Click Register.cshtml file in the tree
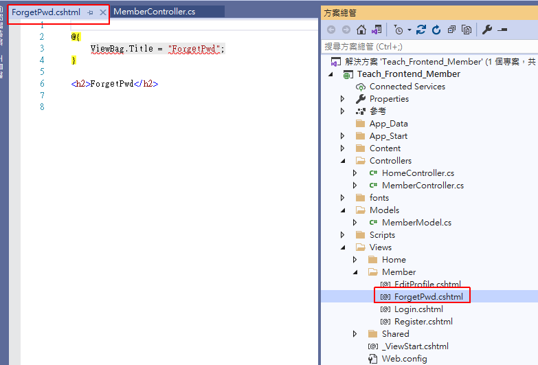This screenshot has height=365, width=538. tap(423, 322)
